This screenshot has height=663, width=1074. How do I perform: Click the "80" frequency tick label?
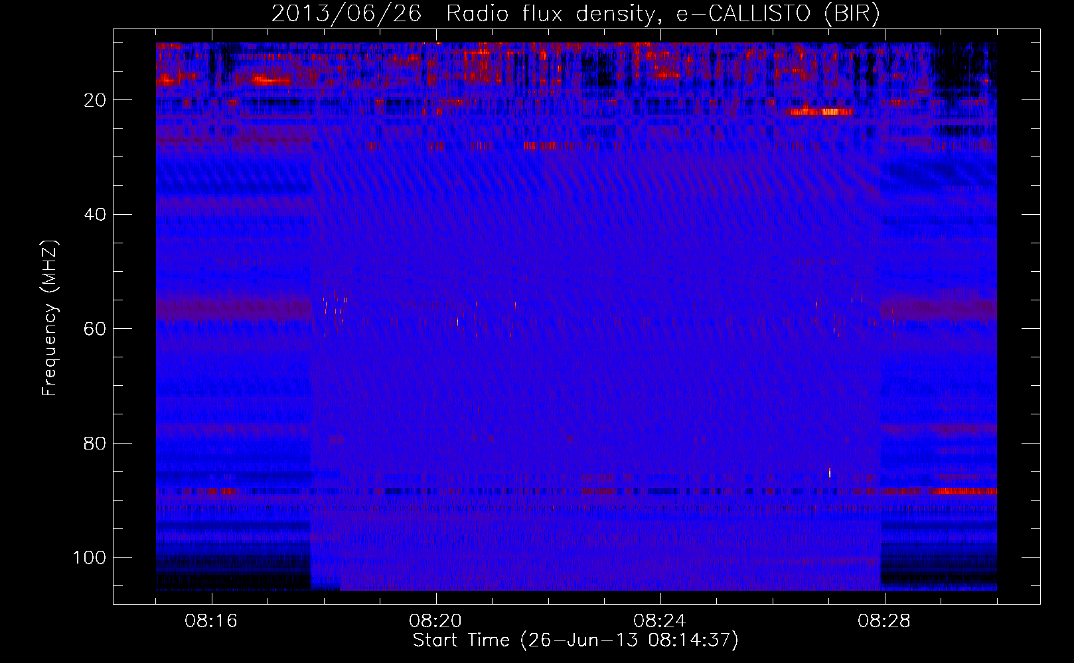[x=96, y=444]
